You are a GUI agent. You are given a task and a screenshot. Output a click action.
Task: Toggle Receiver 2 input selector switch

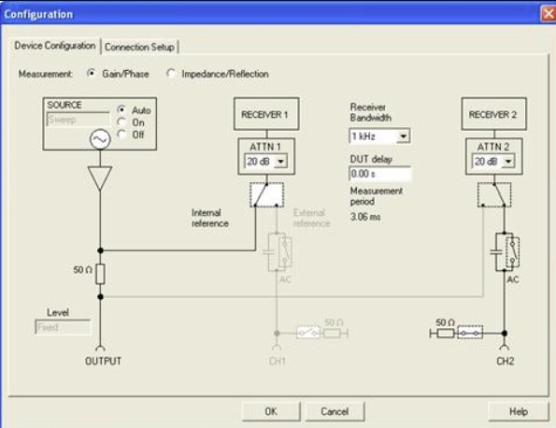click(x=494, y=194)
